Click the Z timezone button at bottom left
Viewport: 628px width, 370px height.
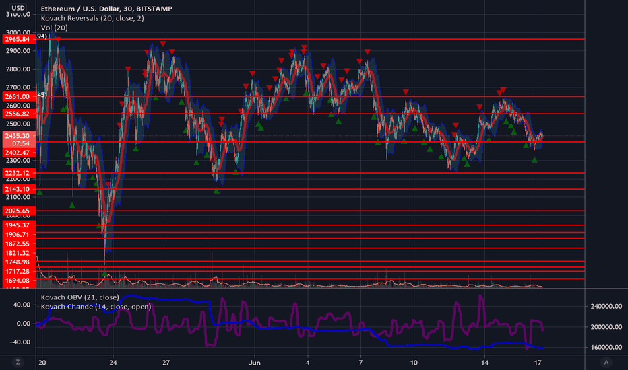(x=18, y=363)
